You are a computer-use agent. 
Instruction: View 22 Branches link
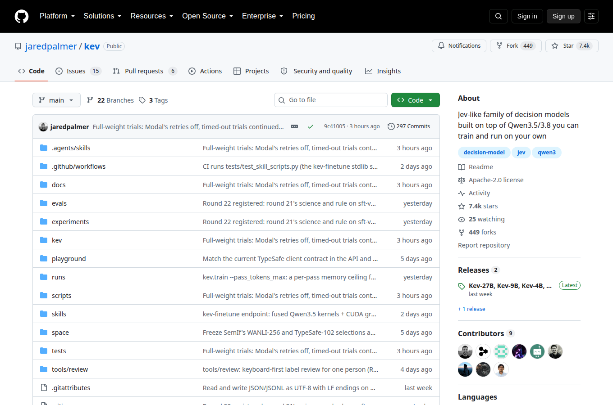coord(110,100)
